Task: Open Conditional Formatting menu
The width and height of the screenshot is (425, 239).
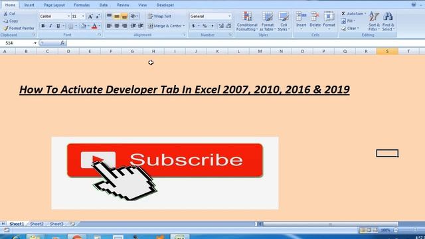Action: pyautogui.click(x=247, y=21)
